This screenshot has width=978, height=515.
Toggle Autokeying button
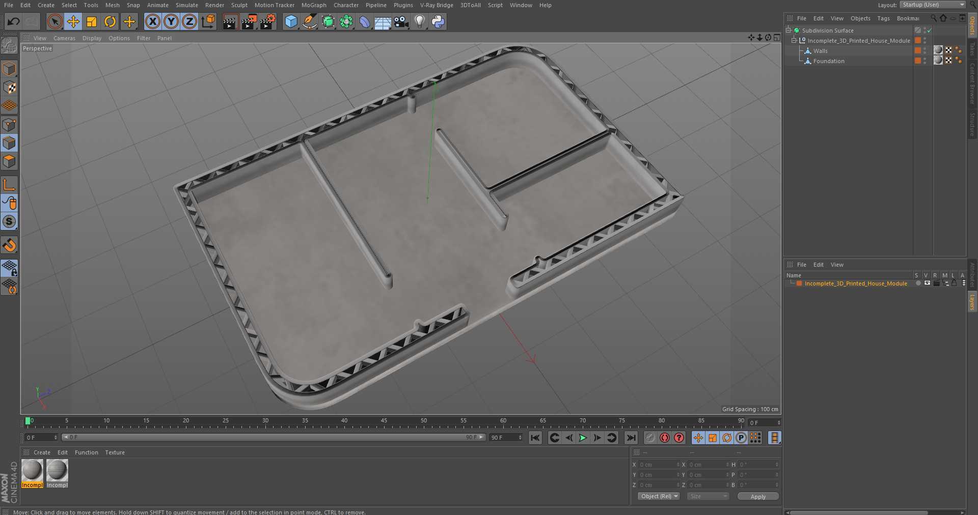click(x=665, y=438)
